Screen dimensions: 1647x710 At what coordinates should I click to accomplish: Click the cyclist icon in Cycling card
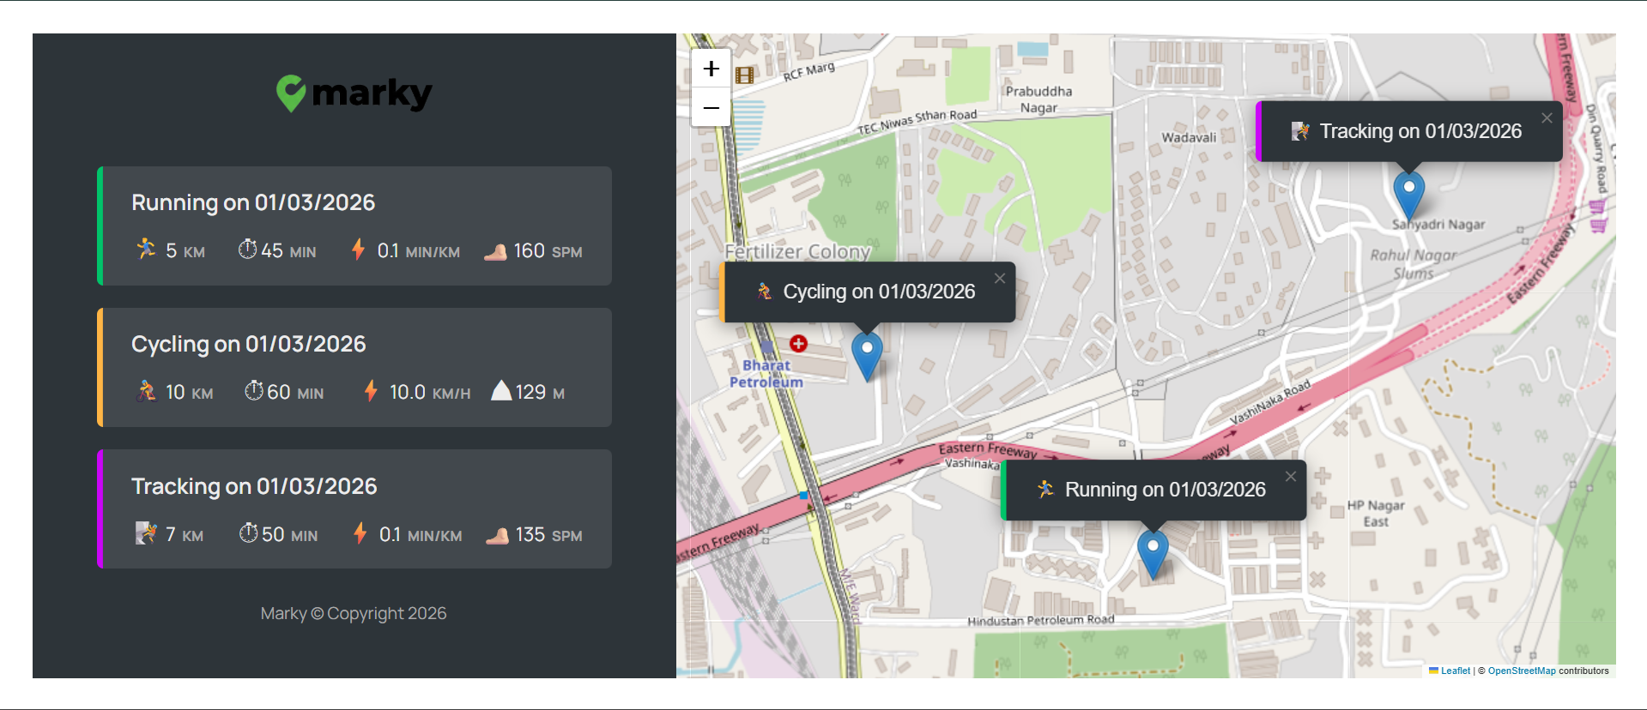click(146, 391)
